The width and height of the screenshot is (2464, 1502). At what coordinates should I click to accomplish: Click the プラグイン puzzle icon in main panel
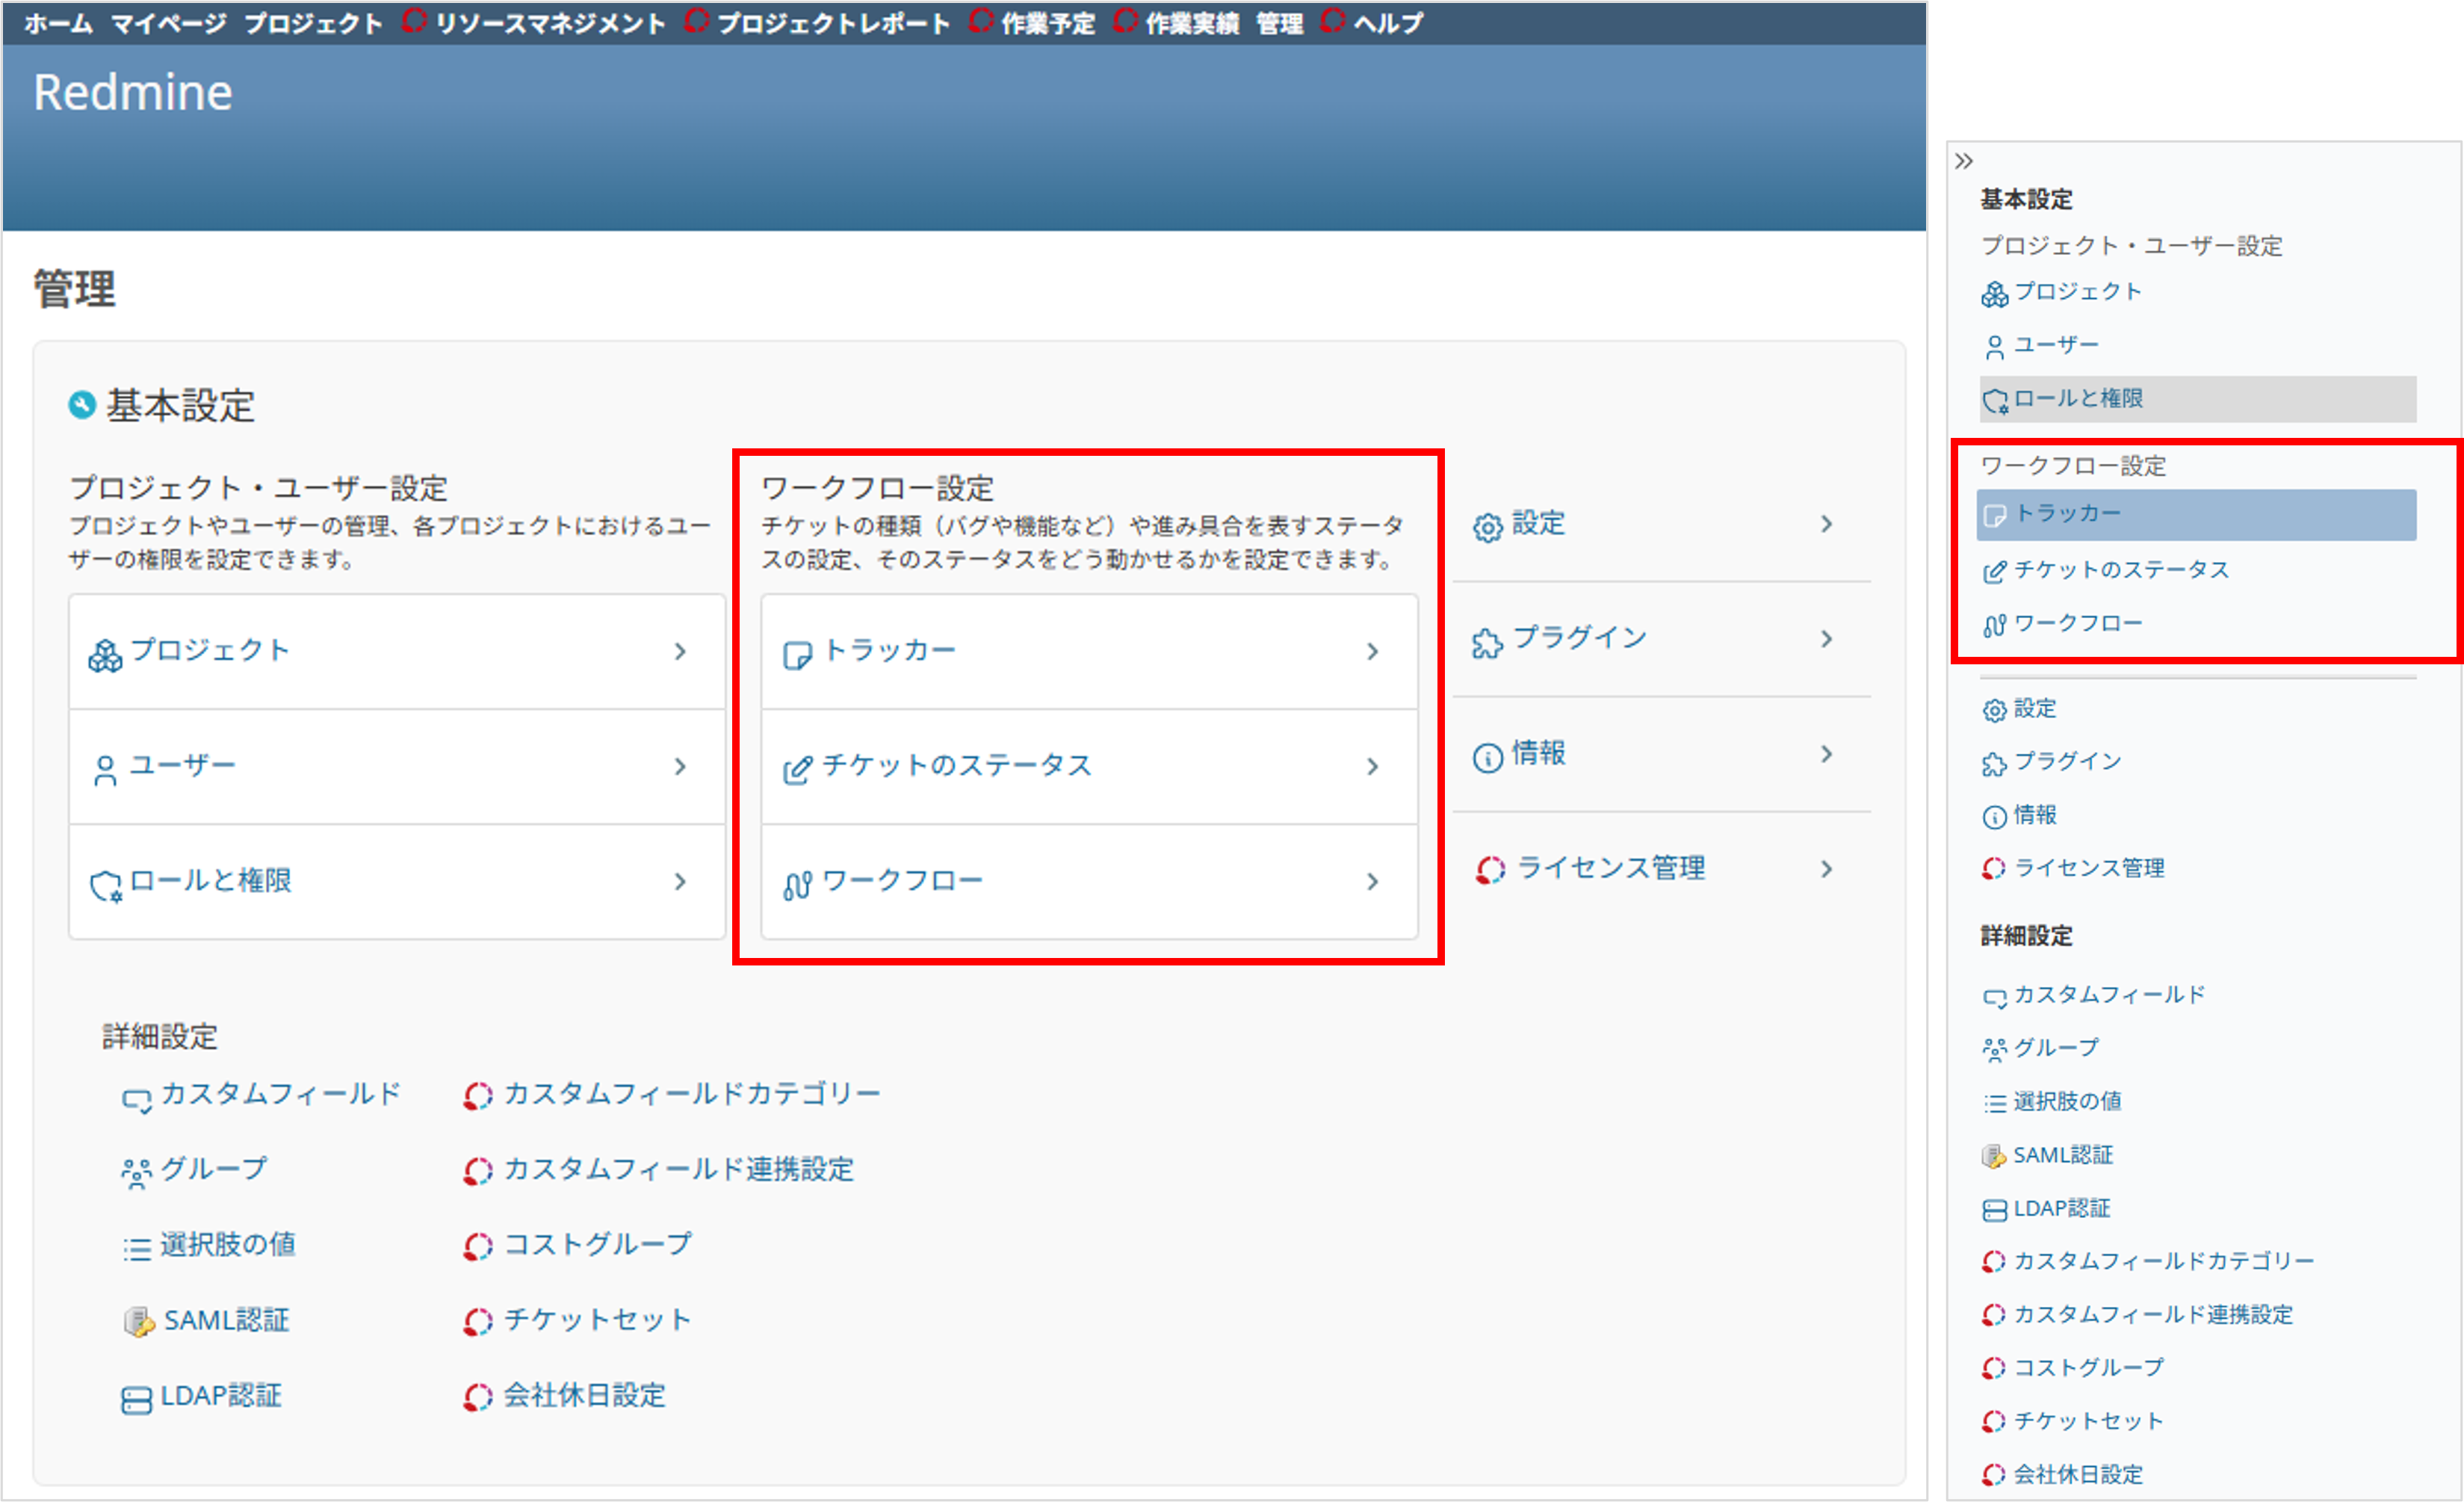(x=1488, y=643)
